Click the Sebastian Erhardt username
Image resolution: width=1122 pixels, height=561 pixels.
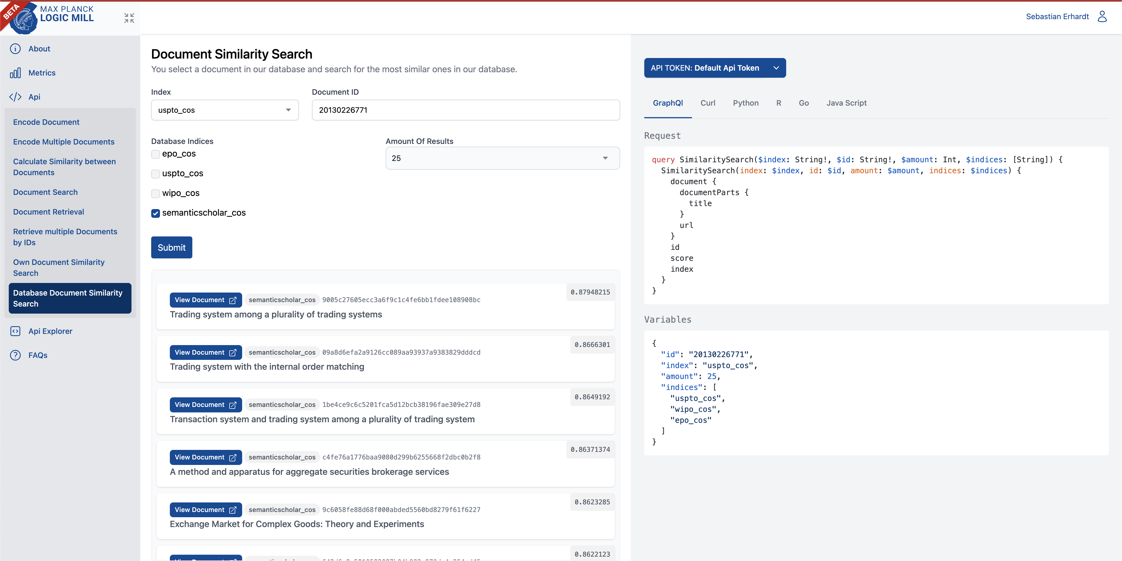[1057, 16]
